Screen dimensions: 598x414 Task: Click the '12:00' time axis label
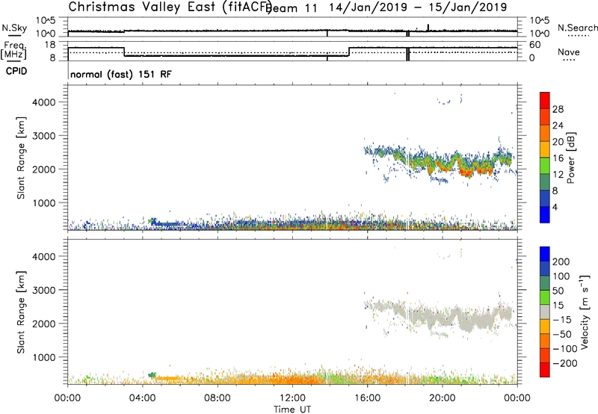pyautogui.click(x=292, y=398)
